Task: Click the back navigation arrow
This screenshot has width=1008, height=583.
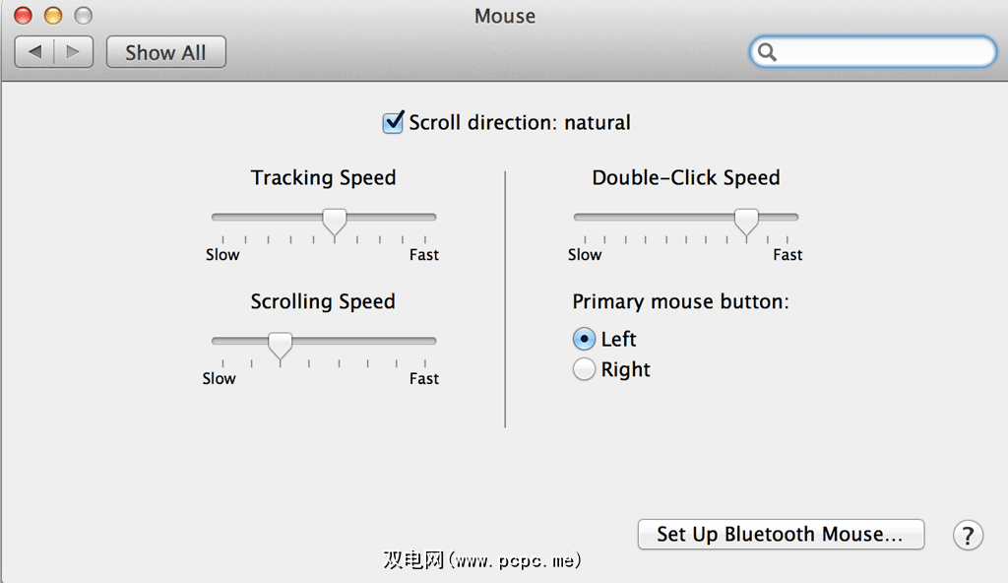Action: point(34,52)
